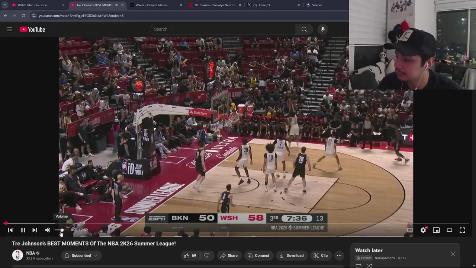Click the volume slider handle
This screenshot has width=476, height=268.
pos(61,230)
